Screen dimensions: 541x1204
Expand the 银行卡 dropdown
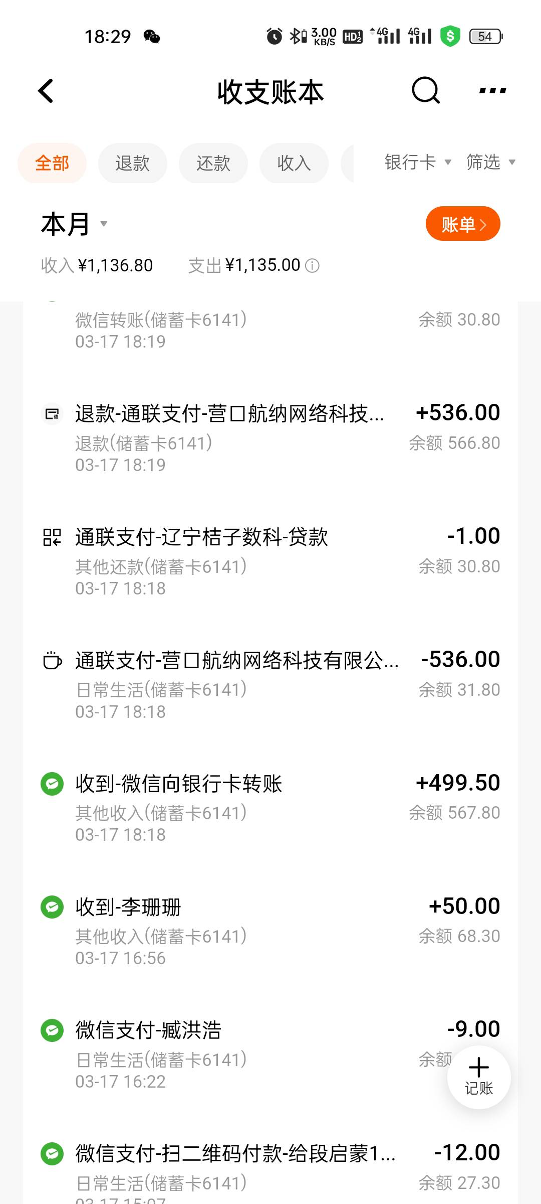pos(418,162)
